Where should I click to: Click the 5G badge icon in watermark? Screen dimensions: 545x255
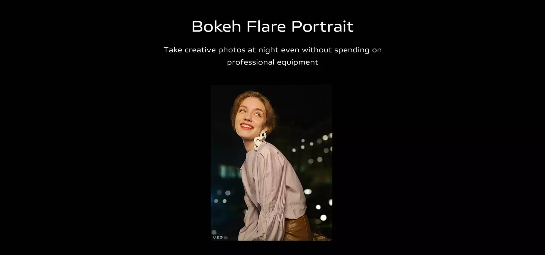[226, 237]
